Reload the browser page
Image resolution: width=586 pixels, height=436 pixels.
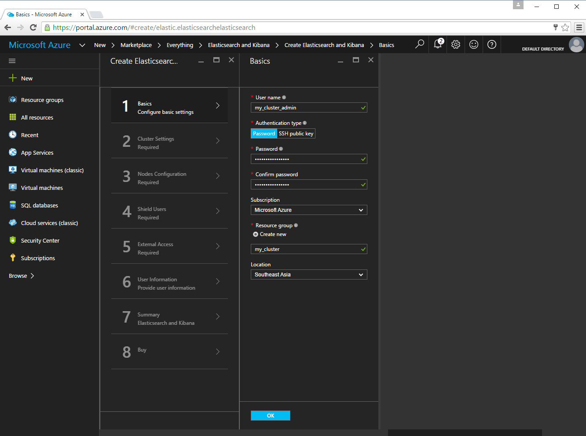[x=33, y=27]
